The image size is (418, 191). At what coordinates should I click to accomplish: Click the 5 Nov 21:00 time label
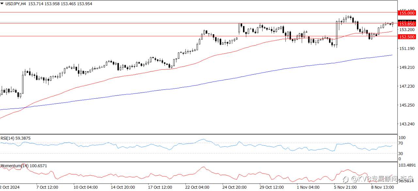coord(345,188)
